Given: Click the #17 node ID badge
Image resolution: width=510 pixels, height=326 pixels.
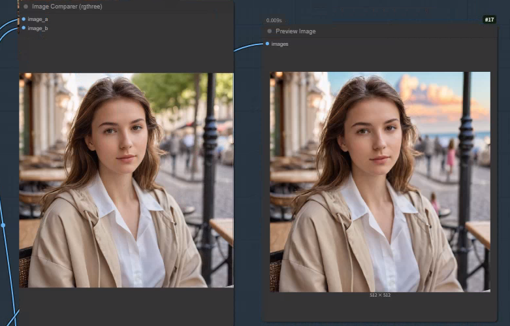Looking at the screenshot, I should pos(490,20).
